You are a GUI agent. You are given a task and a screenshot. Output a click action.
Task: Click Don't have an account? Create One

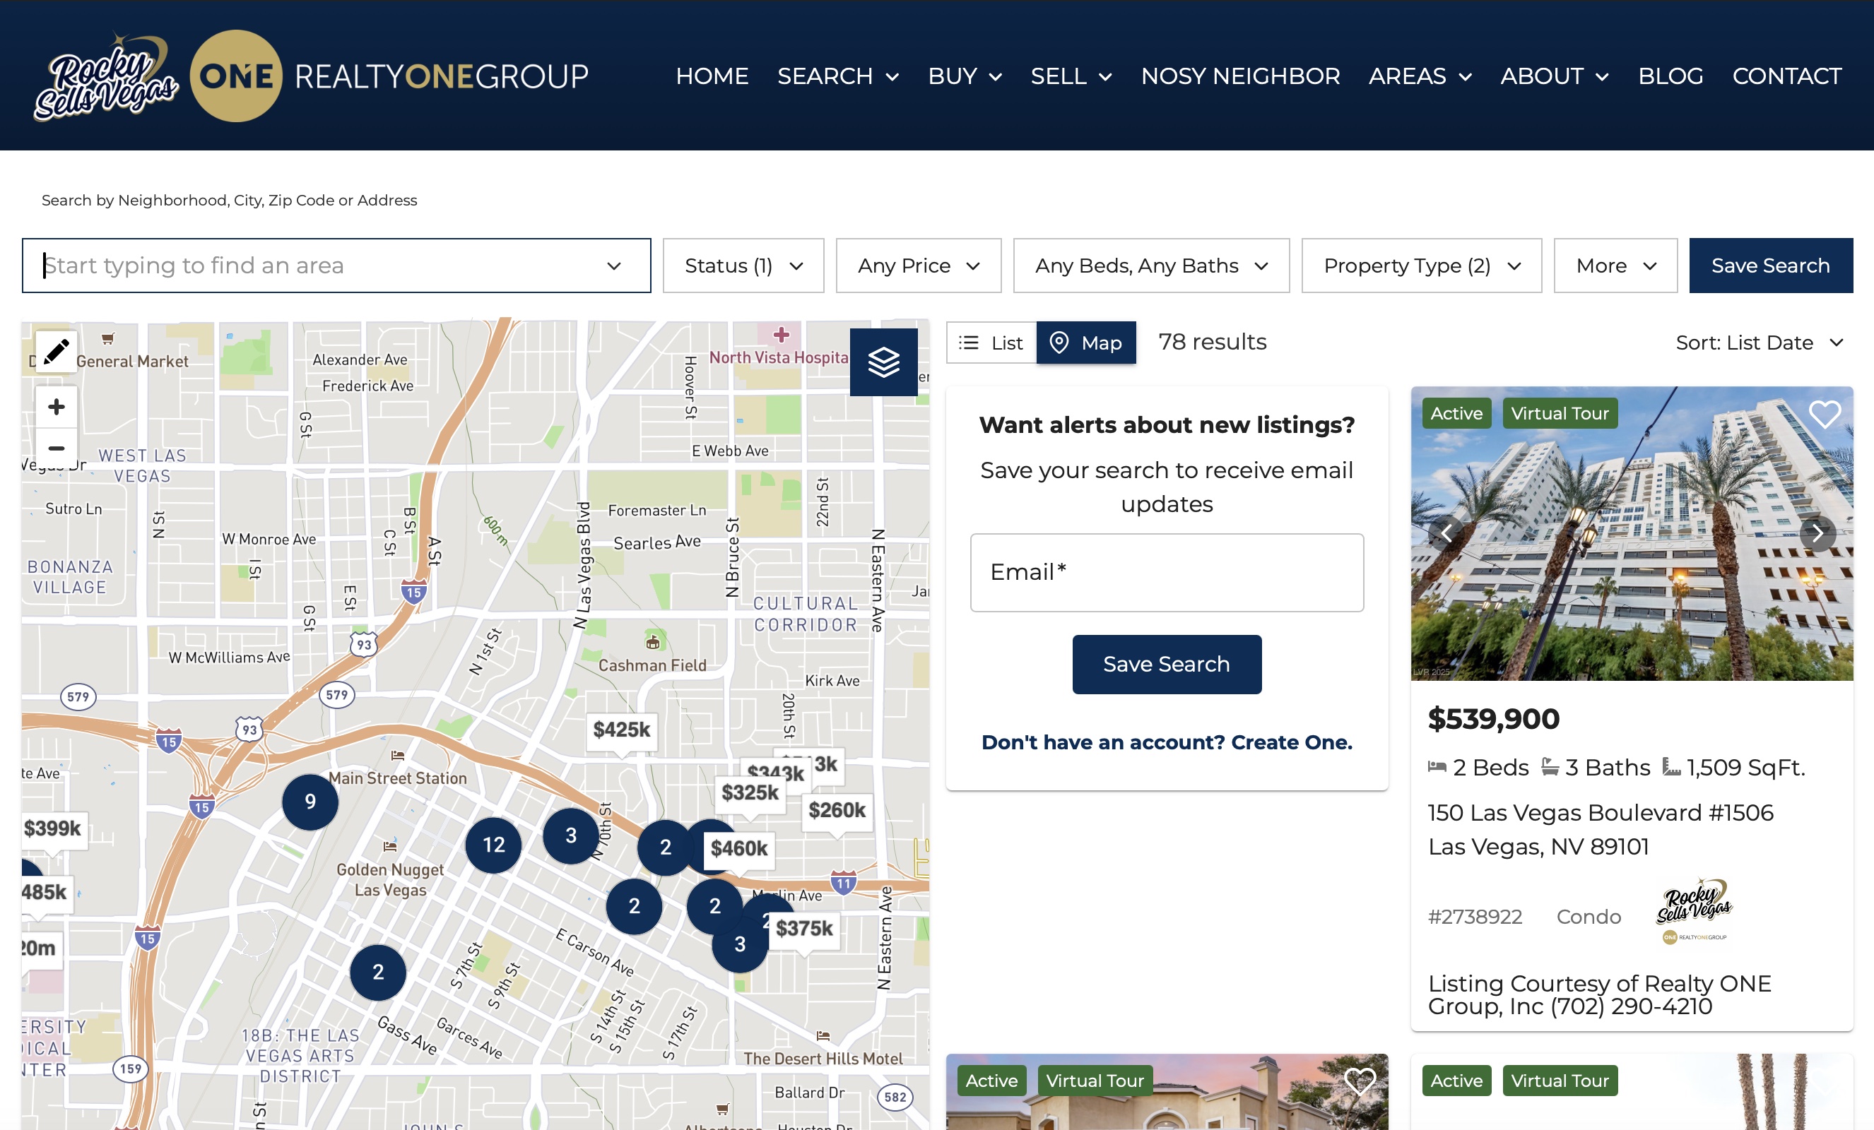(1166, 742)
